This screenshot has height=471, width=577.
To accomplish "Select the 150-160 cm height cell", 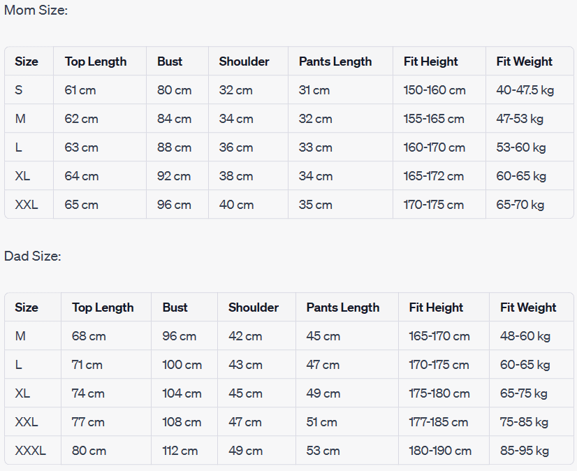I will [434, 90].
